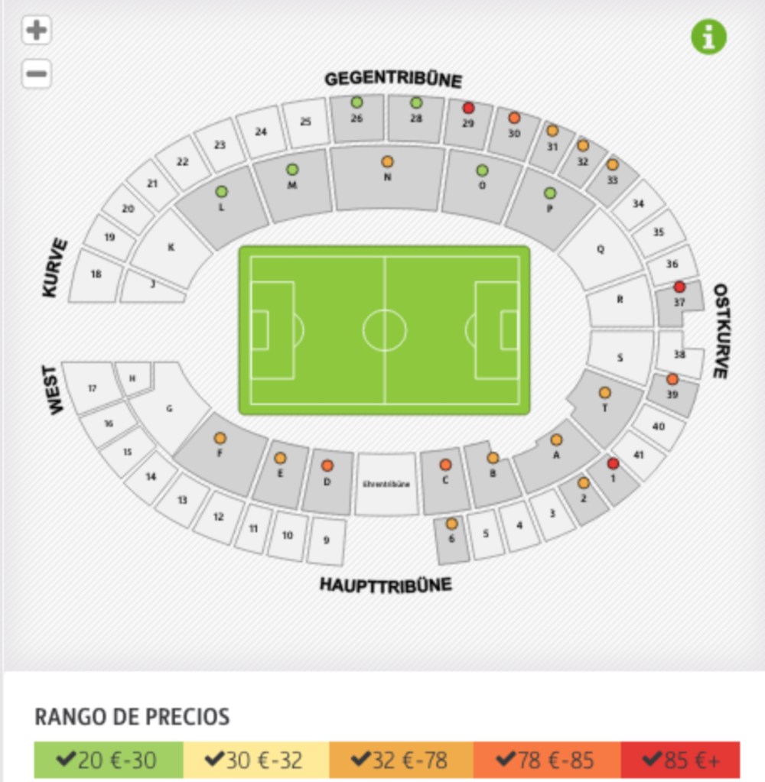The image size is (765, 782).
Task: Toggle the 20 €-30 price range filter
Action: point(108,761)
